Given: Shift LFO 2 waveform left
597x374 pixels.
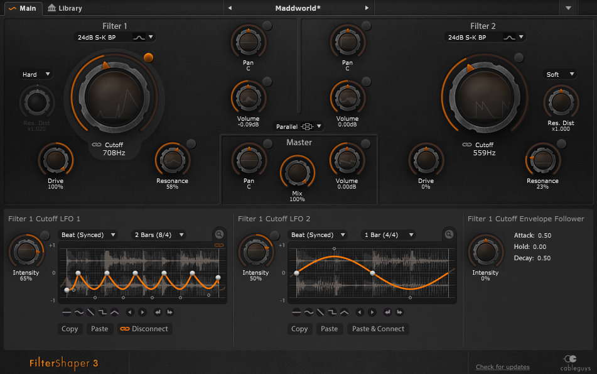Looking at the screenshot, I should click(360, 312).
